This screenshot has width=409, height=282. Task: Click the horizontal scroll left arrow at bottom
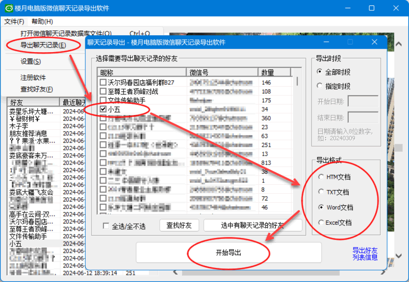[x=176, y=273]
